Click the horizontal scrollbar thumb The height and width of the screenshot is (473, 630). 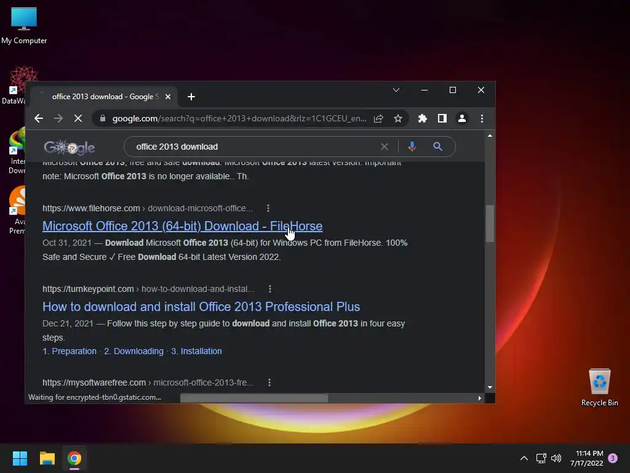254,398
